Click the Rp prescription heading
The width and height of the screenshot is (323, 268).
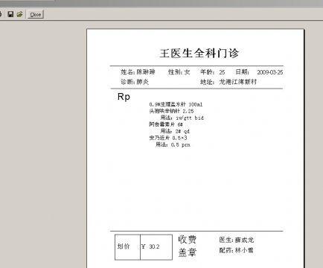[124, 97]
